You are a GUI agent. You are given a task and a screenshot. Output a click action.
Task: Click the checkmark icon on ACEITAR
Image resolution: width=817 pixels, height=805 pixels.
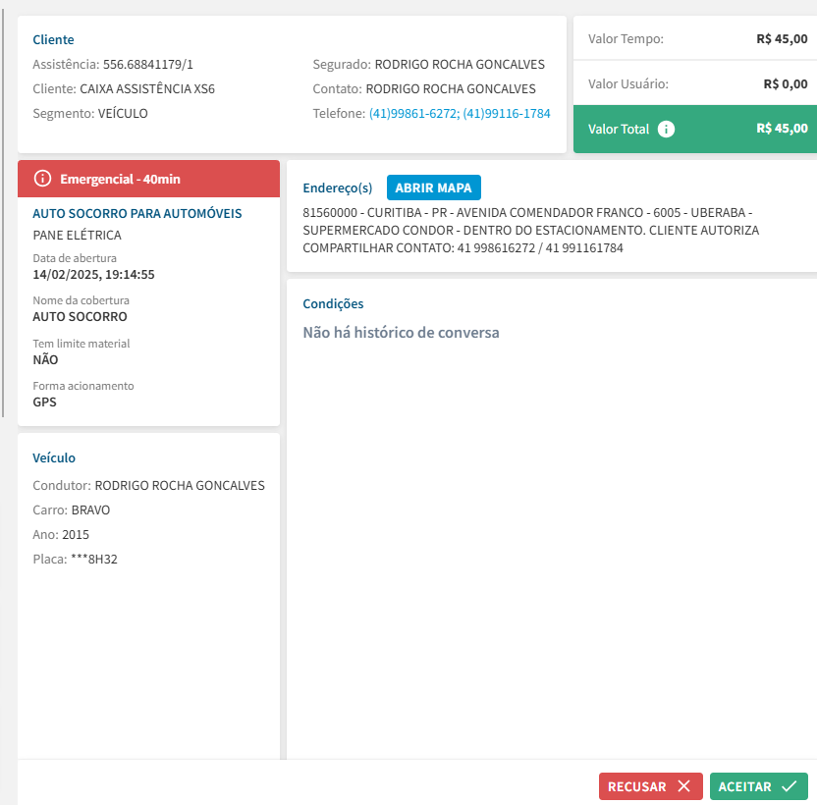coord(789,786)
